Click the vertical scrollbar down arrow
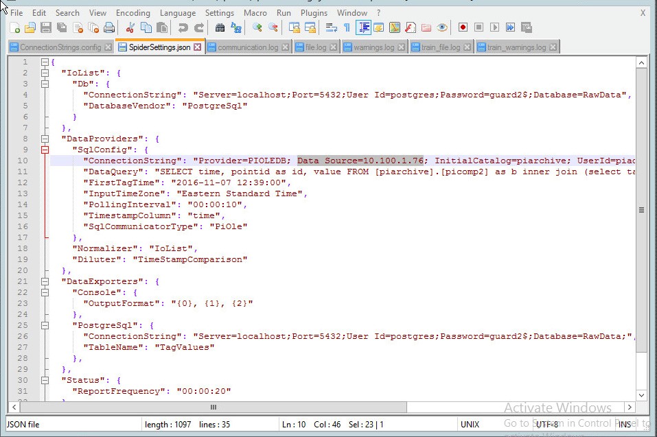Viewport: 657px width, 437px height. pyautogui.click(x=641, y=396)
